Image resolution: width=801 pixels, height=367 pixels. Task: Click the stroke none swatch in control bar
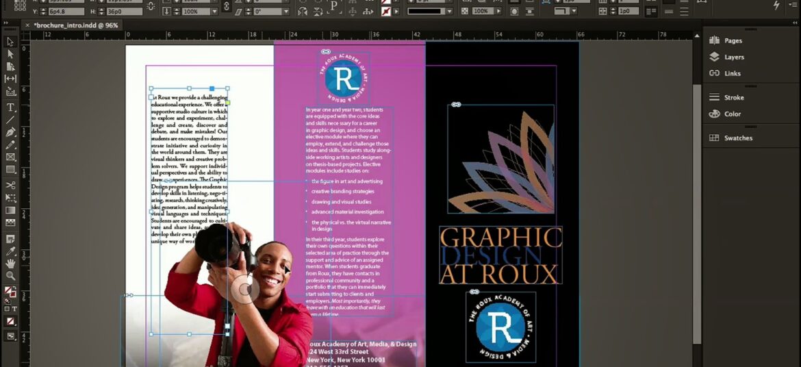point(387,11)
